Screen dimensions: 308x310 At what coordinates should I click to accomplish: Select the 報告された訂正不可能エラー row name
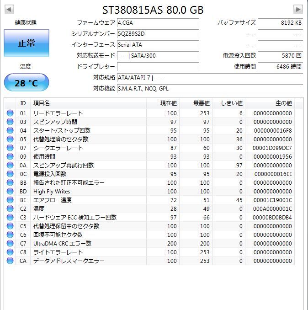(69, 183)
